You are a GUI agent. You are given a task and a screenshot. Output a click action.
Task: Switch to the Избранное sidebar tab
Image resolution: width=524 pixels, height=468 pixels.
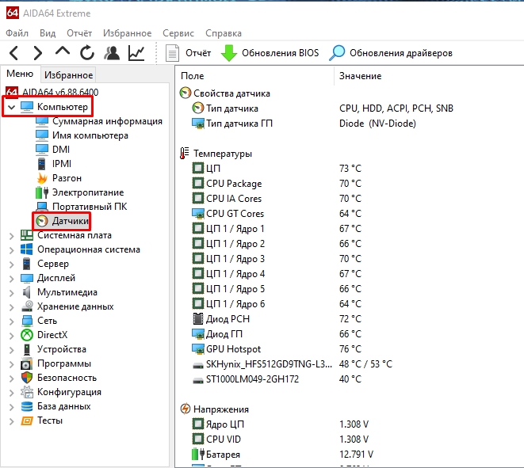(x=68, y=75)
